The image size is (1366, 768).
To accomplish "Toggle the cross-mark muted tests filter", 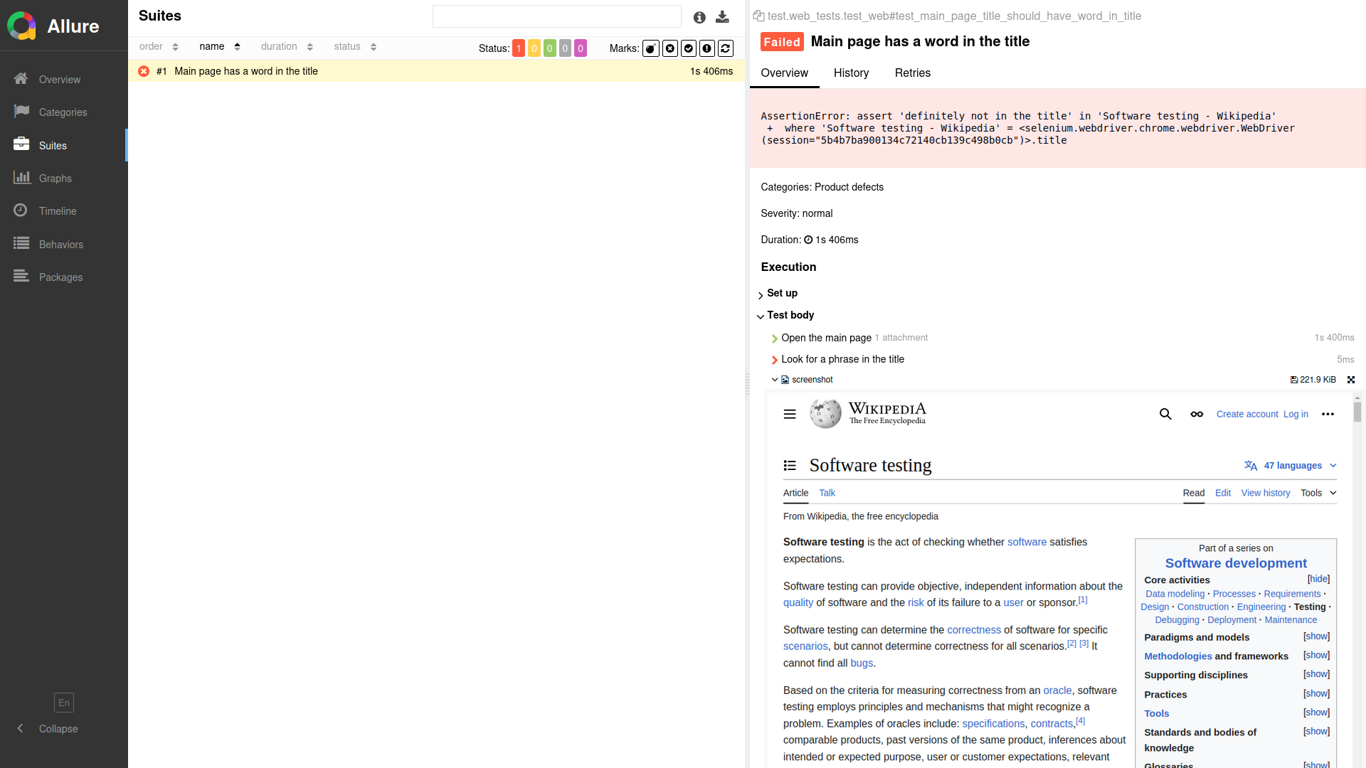I will tap(669, 48).
